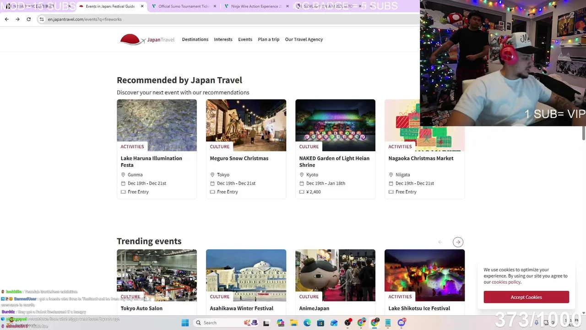Close the Ninja Wire Action Experience tab
Image resolution: width=586 pixels, height=330 pixels.
pos(287,6)
